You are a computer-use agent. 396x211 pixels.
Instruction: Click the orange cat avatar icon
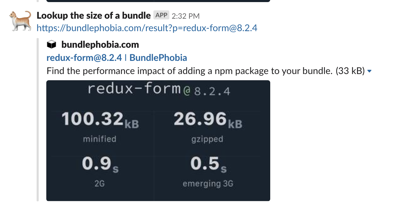[19, 21]
